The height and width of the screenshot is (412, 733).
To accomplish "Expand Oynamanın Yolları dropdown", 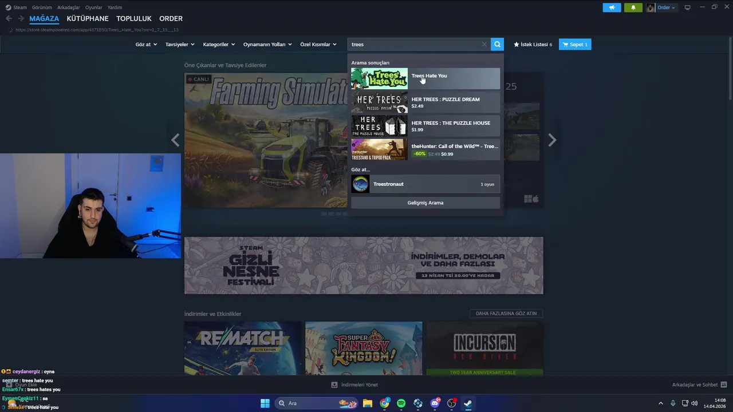I will pos(267,44).
